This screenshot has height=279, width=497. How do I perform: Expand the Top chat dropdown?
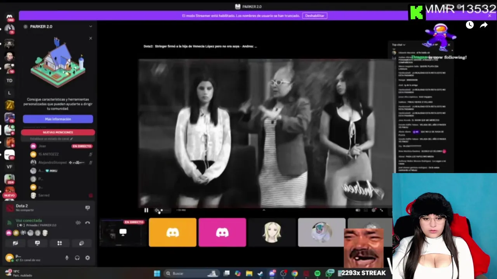(x=398, y=45)
